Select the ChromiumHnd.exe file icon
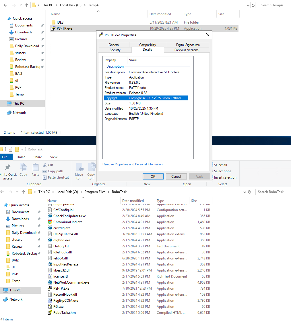 pos(50,222)
